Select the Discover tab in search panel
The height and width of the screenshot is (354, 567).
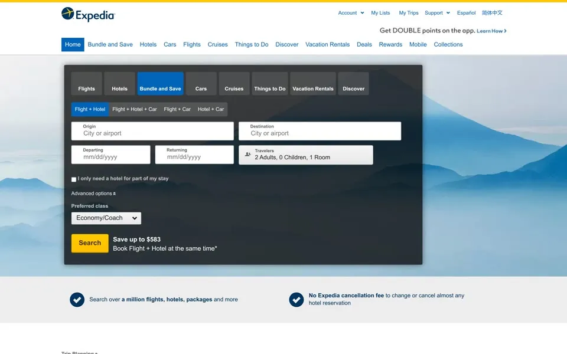pyautogui.click(x=354, y=84)
